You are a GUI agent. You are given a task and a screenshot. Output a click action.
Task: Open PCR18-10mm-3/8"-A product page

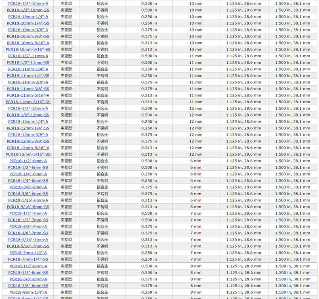pyautogui.click(x=28, y=30)
